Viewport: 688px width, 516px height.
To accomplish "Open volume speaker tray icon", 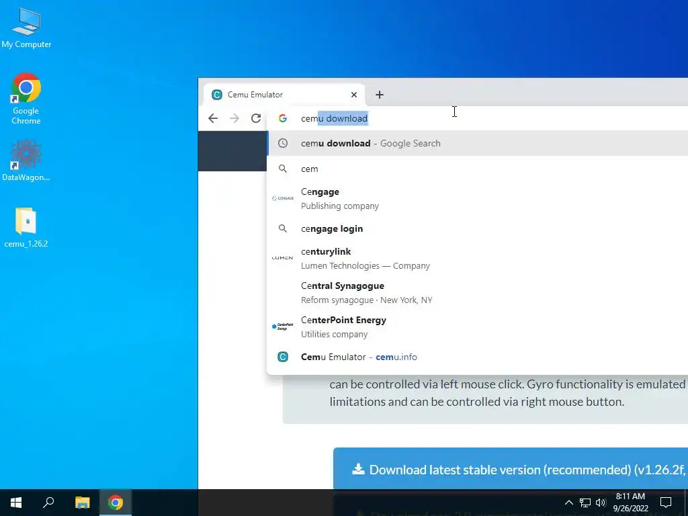I will click(x=601, y=503).
